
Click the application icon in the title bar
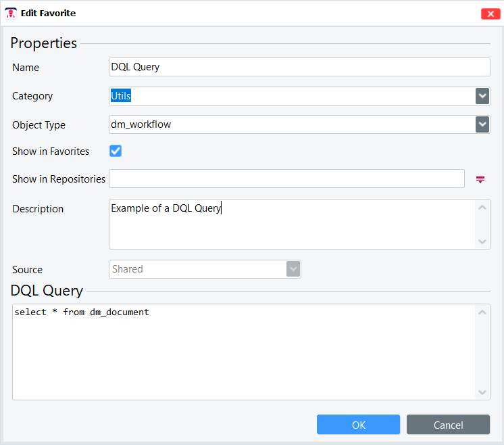pos(11,13)
